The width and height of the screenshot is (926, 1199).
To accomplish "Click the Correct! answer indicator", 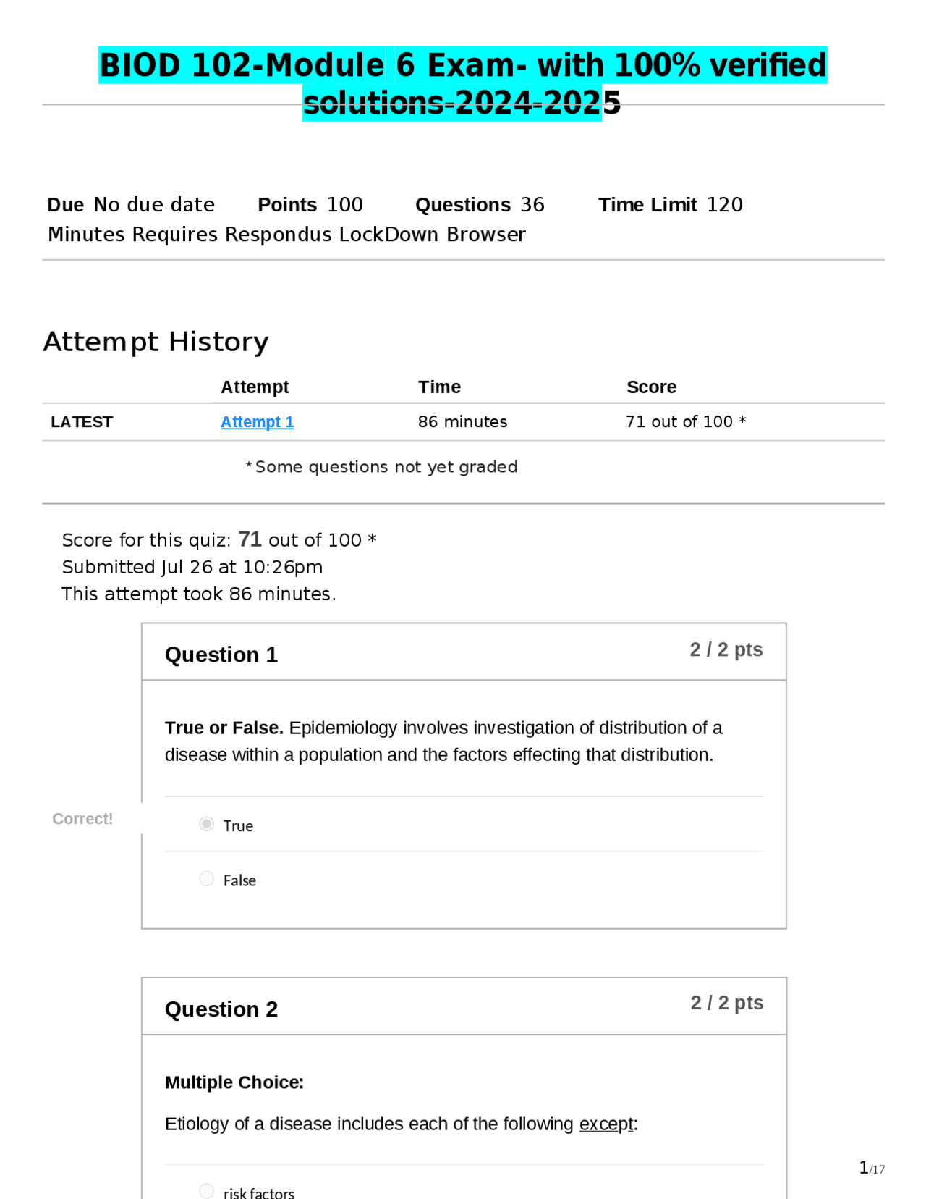I will (82, 819).
